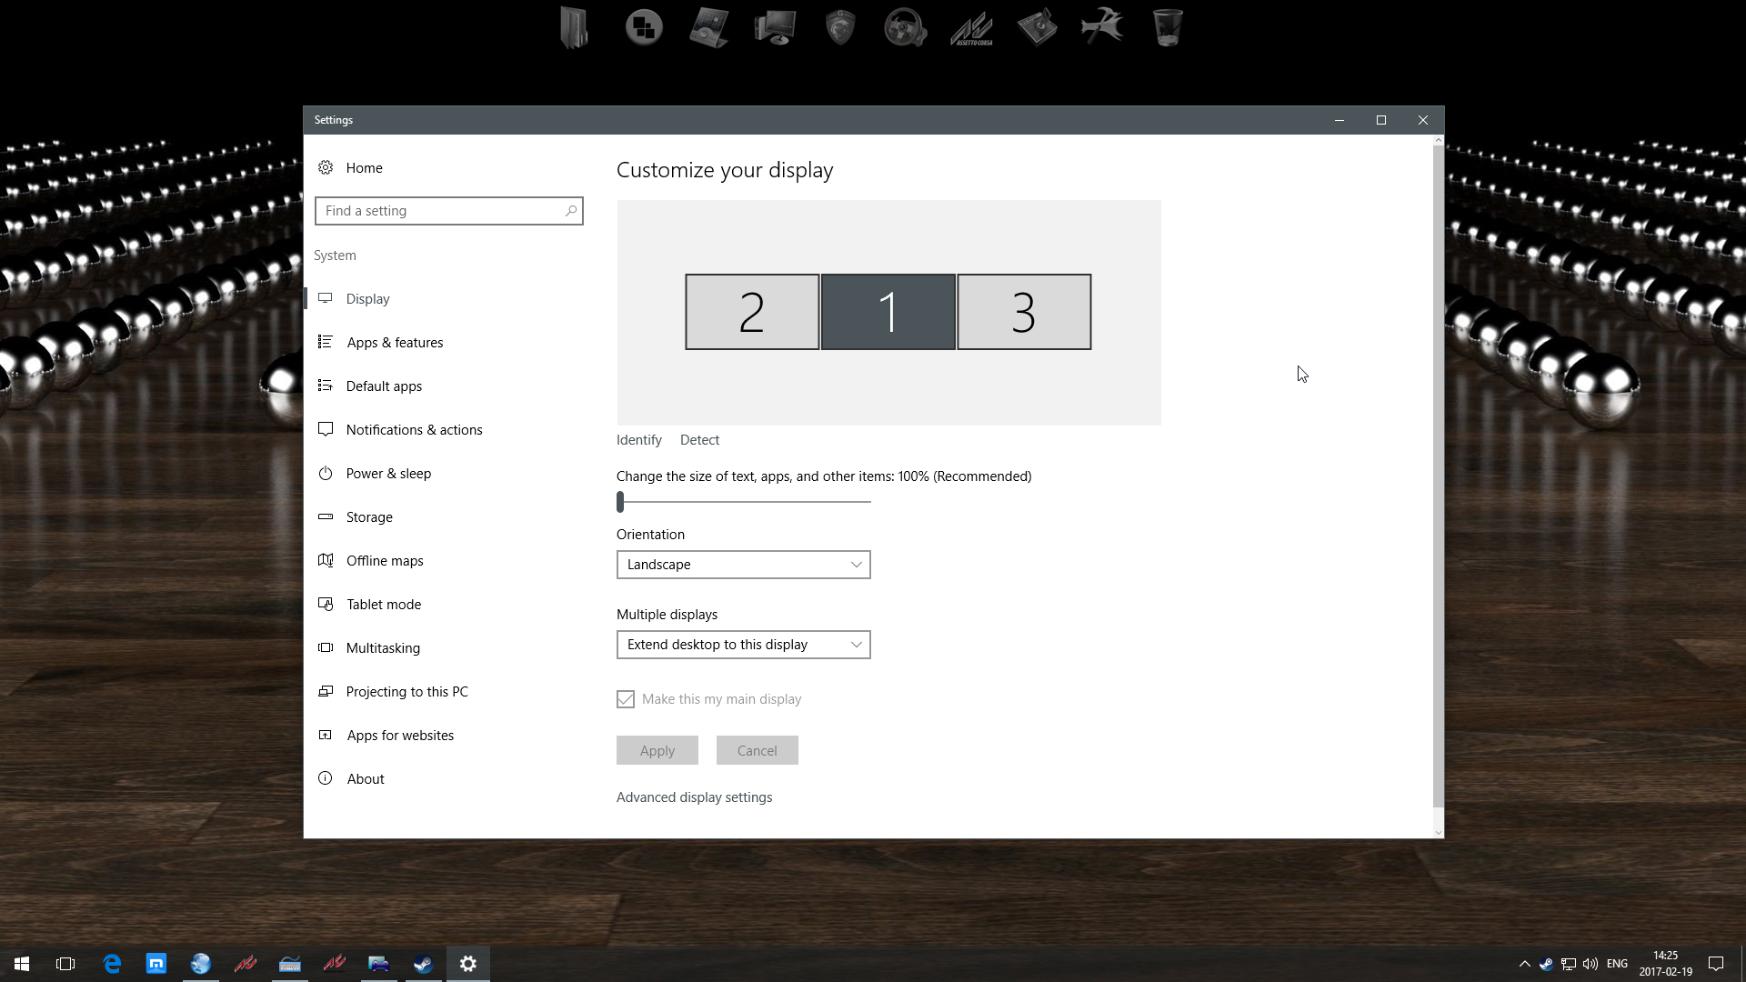
Task: Open Microsoft Edge from the taskbar
Action: pos(112,964)
